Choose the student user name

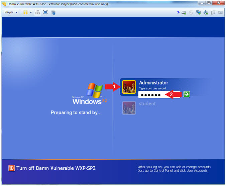tap(147, 103)
